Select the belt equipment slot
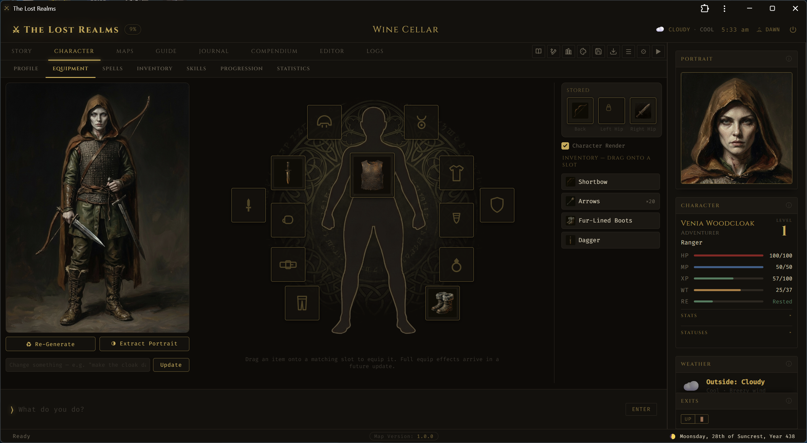The image size is (807, 443). (288, 264)
